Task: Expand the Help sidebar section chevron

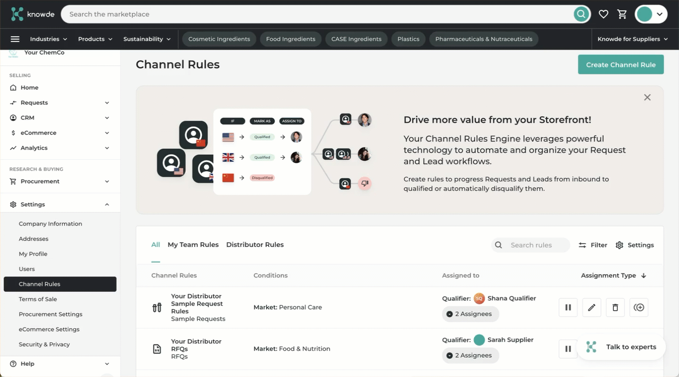Action: tap(107, 364)
